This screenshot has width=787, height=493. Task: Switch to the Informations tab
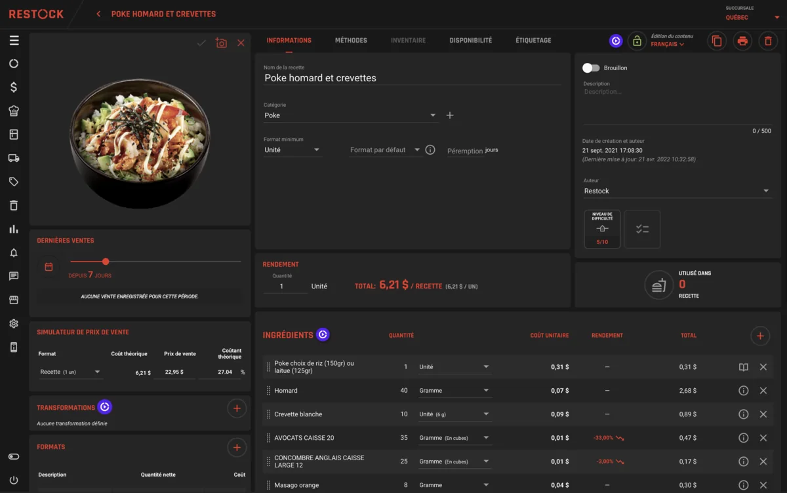(289, 40)
